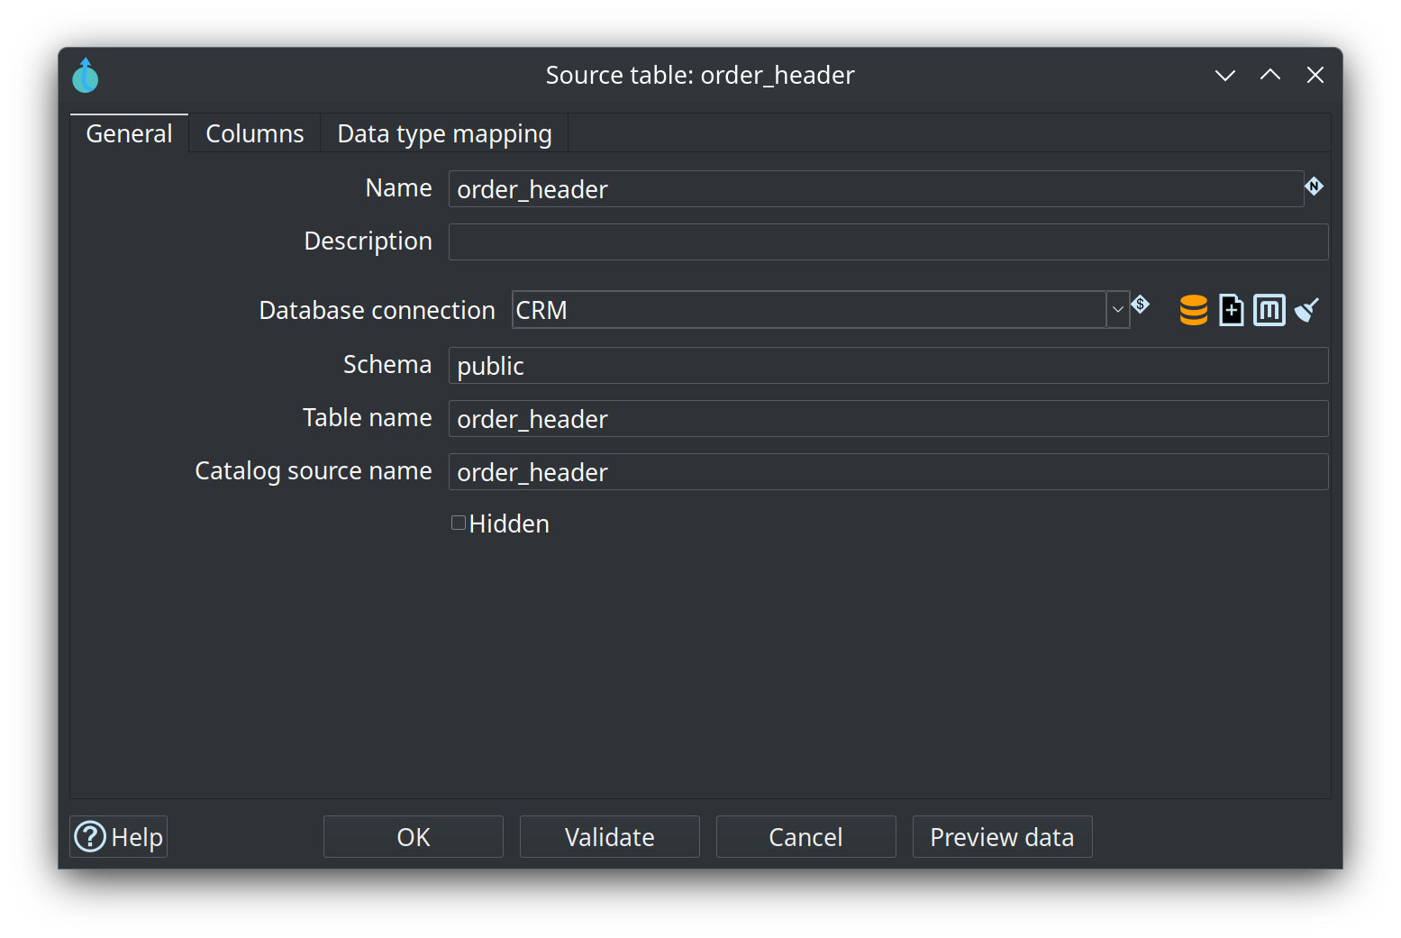Focus the empty Description field
Viewport: 1401px width, 938px height.
888,242
